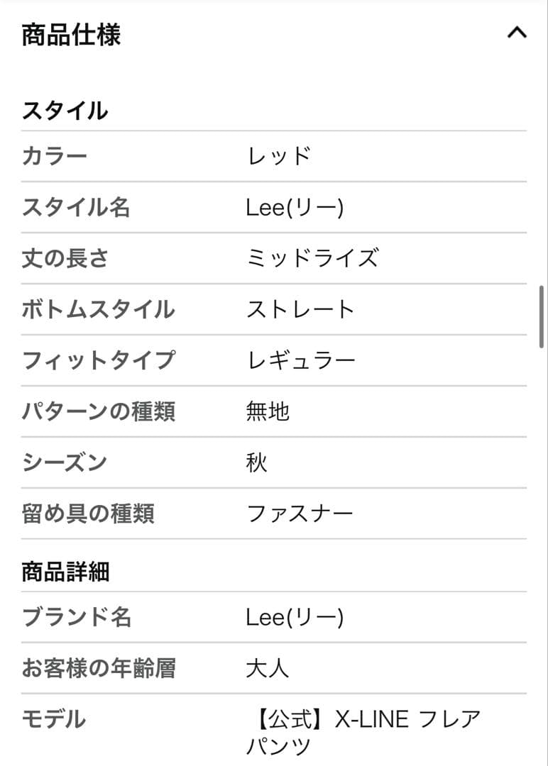Click the フィットタイプ label
Screen dimensions: 548x766
coord(98,360)
